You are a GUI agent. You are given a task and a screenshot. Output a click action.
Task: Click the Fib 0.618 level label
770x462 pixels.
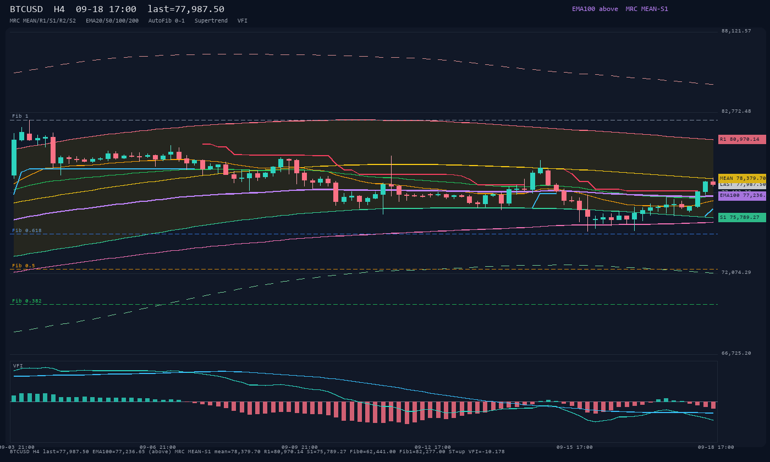27,230
